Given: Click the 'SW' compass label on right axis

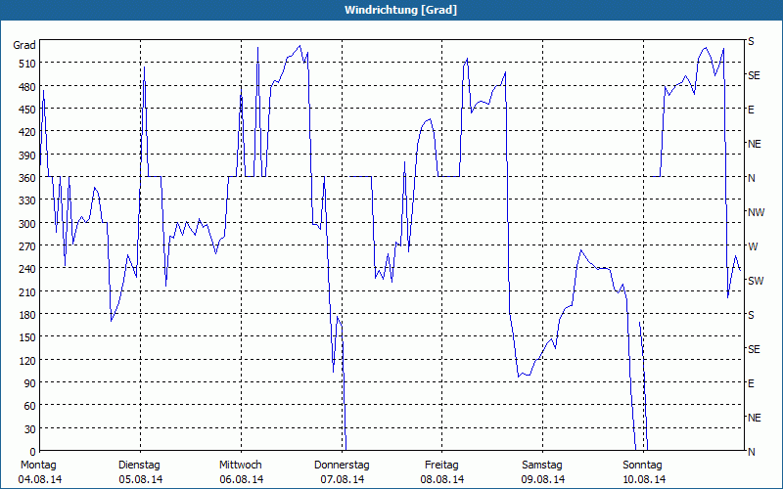Looking at the screenshot, I should pos(756,281).
